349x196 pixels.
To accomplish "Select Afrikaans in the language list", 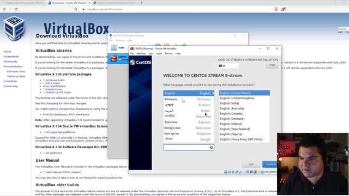I will coord(189,99).
